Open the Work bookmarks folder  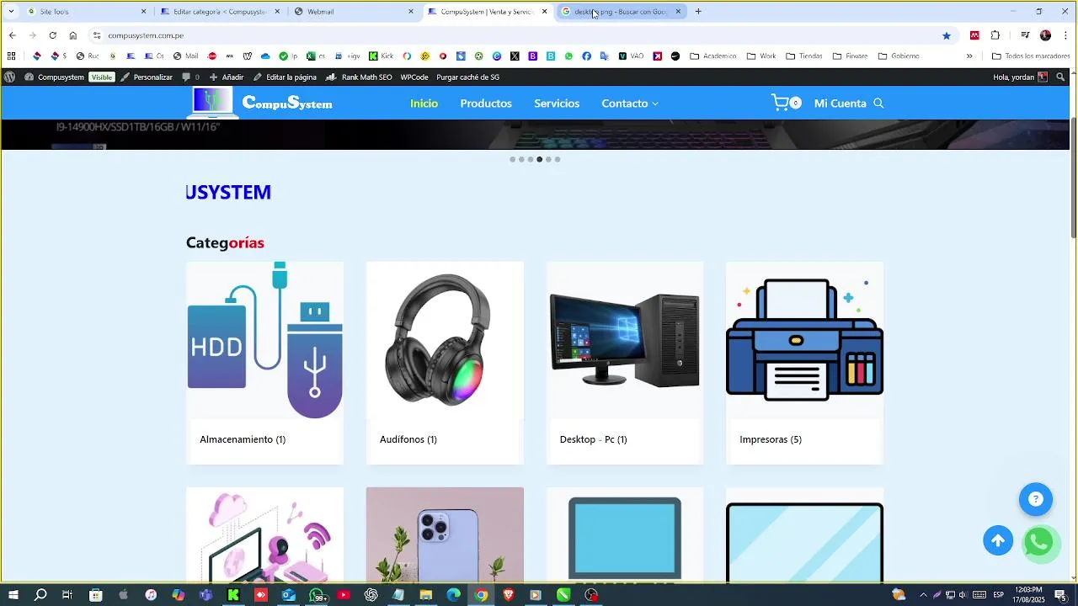click(761, 56)
